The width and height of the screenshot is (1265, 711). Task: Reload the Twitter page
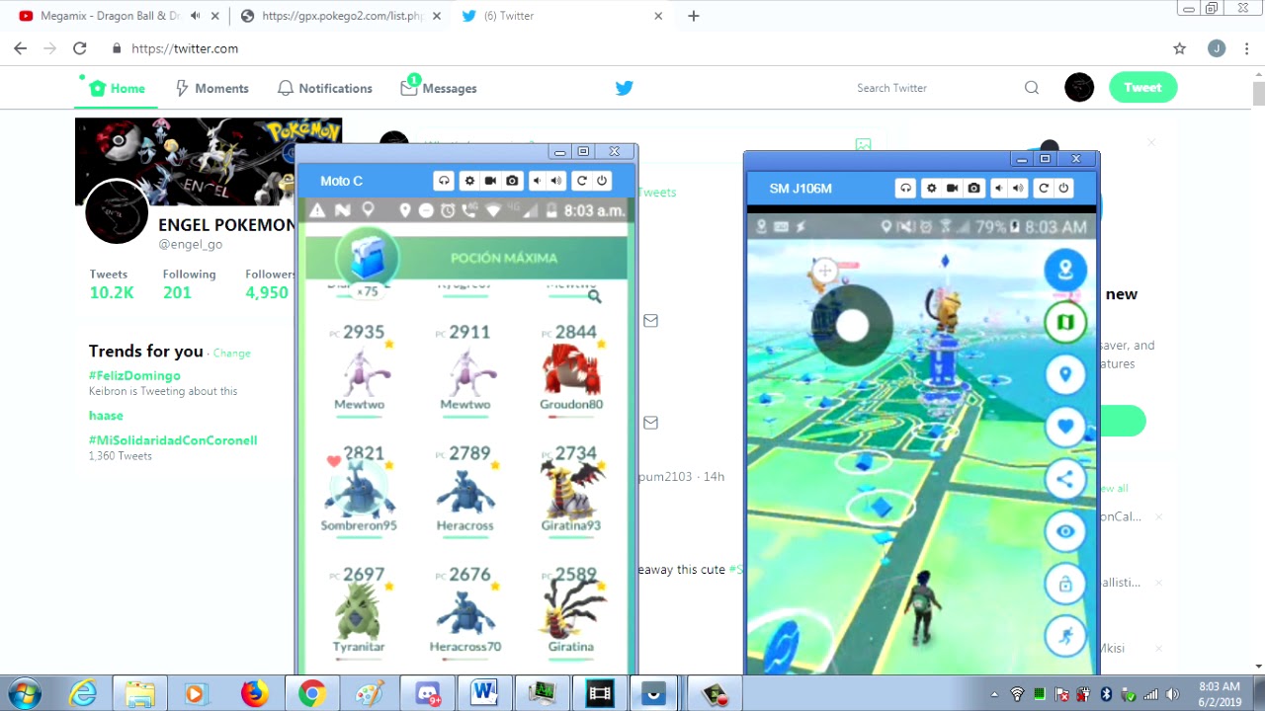point(80,48)
